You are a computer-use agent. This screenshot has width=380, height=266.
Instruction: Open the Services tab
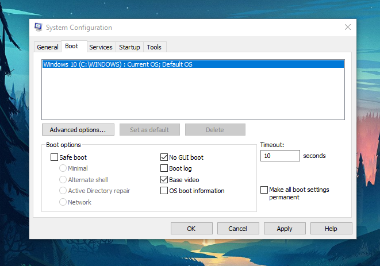[101, 47]
